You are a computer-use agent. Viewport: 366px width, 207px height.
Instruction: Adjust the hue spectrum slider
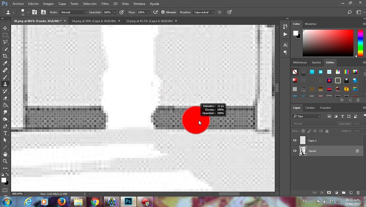point(360,43)
